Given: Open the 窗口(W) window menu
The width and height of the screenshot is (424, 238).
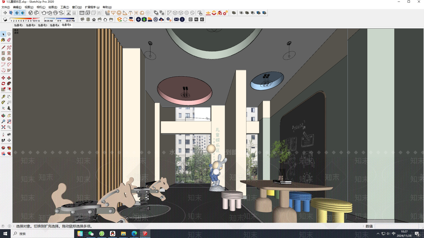Looking at the screenshot, I should (x=77, y=7).
